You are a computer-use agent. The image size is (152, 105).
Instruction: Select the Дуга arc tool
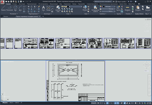pos(20,8)
